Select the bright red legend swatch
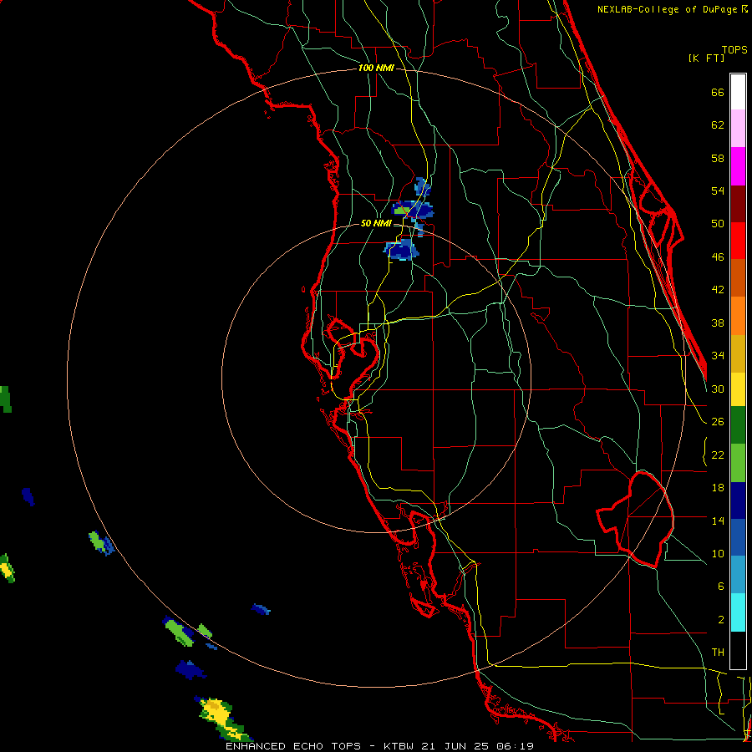The height and width of the screenshot is (752, 752). click(738, 241)
